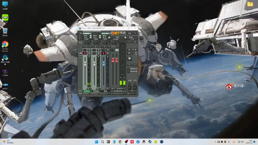Open the 此电脑 desktop icon
Viewport: 258px width, 145px height.
point(5,5)
